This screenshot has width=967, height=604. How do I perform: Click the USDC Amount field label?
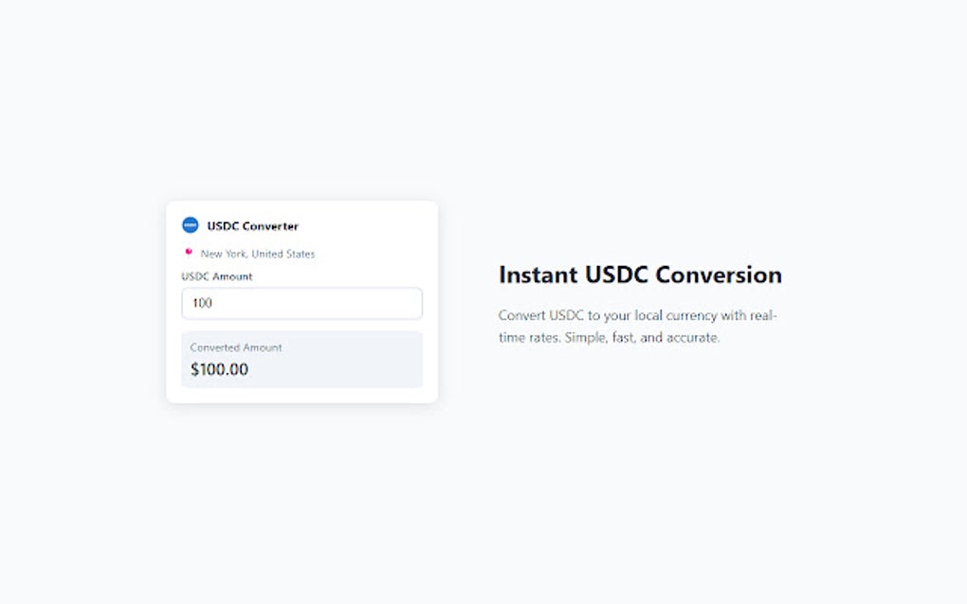click(x=217, y=276)
